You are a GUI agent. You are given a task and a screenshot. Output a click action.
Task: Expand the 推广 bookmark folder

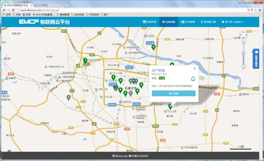pos(105,14)
